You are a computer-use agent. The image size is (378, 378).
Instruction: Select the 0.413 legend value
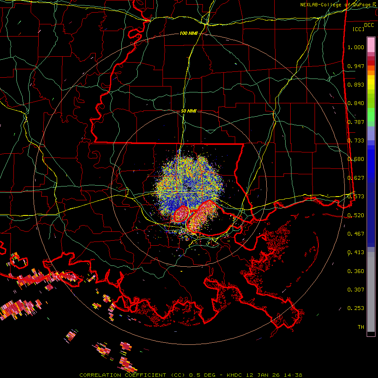tap(356, 252)
